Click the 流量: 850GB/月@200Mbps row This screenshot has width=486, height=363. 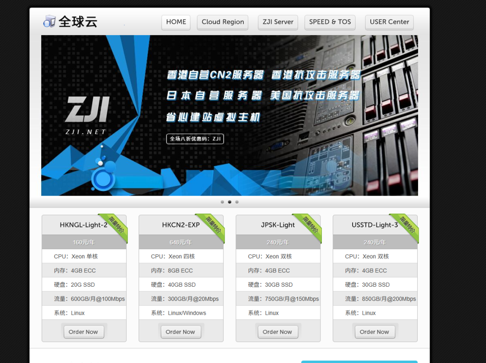(375, 299)
